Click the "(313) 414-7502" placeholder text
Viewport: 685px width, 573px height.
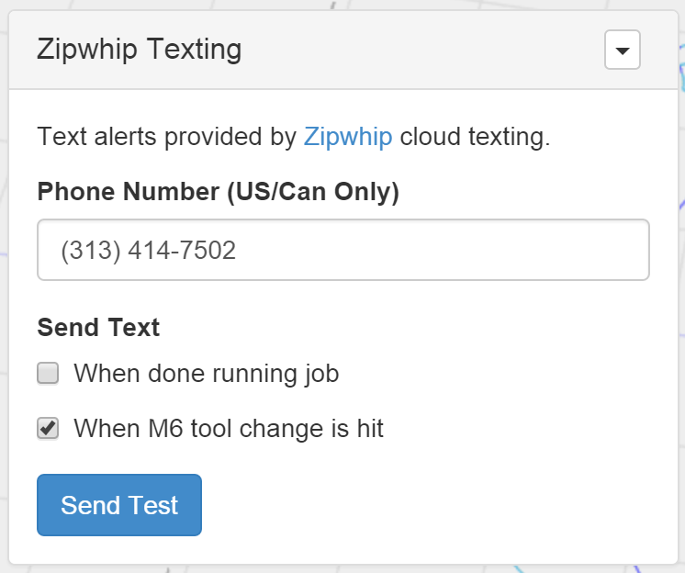pyautogui.click(x=148, y=251)
